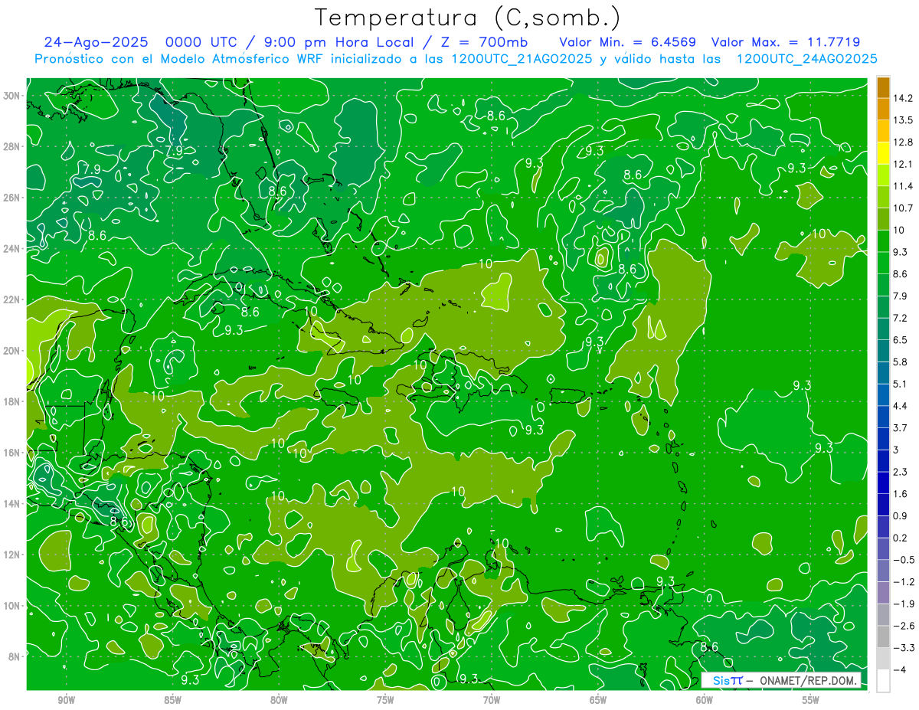Click the '26N' latitude axis label
The image size is (919, 710).
point(13,198)
